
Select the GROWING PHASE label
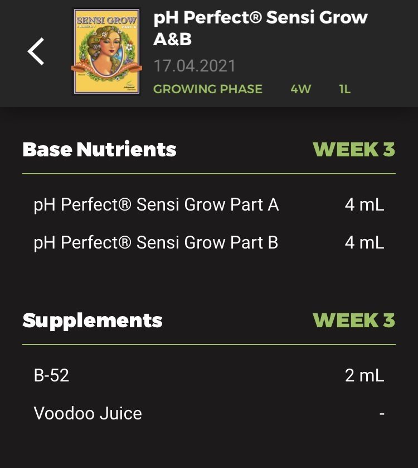tap(208, 89)
